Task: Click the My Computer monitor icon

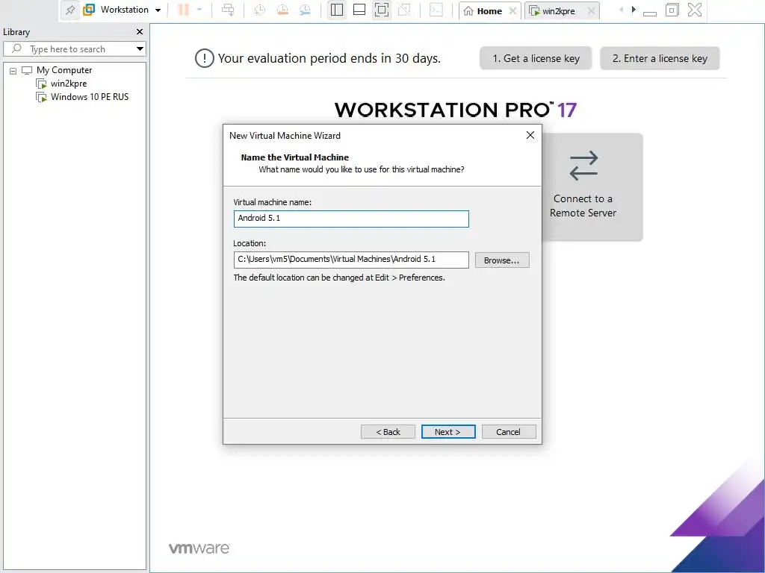Action: click(27, 70)
